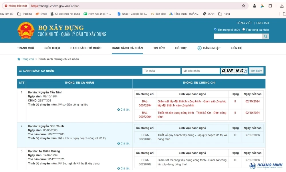This screenshot has width=286, height=172.
Task: Select DANH SÁCH CÁ NHÂN menu tab
Action: [127, 48]
